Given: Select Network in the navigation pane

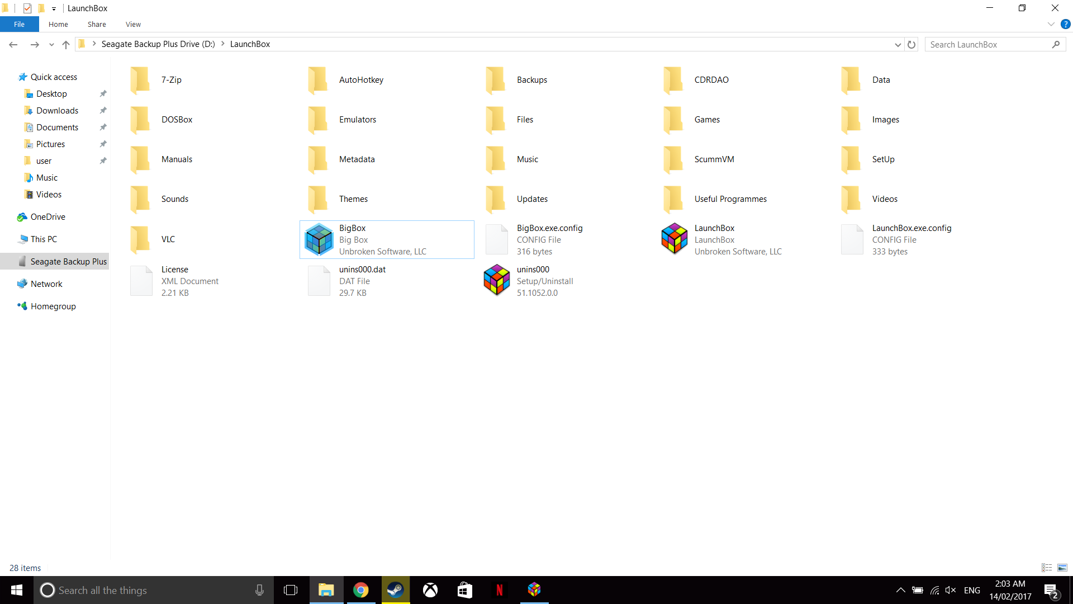Looking at the screenshot, I should click(46, 284).
